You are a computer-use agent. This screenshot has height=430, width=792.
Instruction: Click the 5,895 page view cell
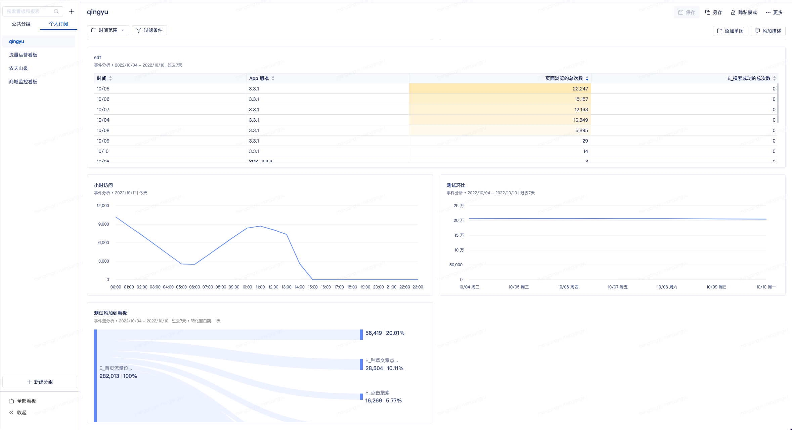coord(500,130)
